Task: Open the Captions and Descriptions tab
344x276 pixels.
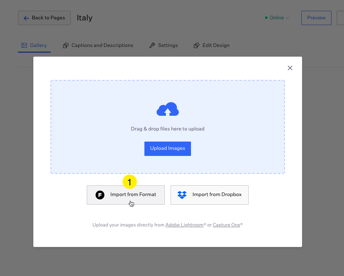Action: pos(98,45)
